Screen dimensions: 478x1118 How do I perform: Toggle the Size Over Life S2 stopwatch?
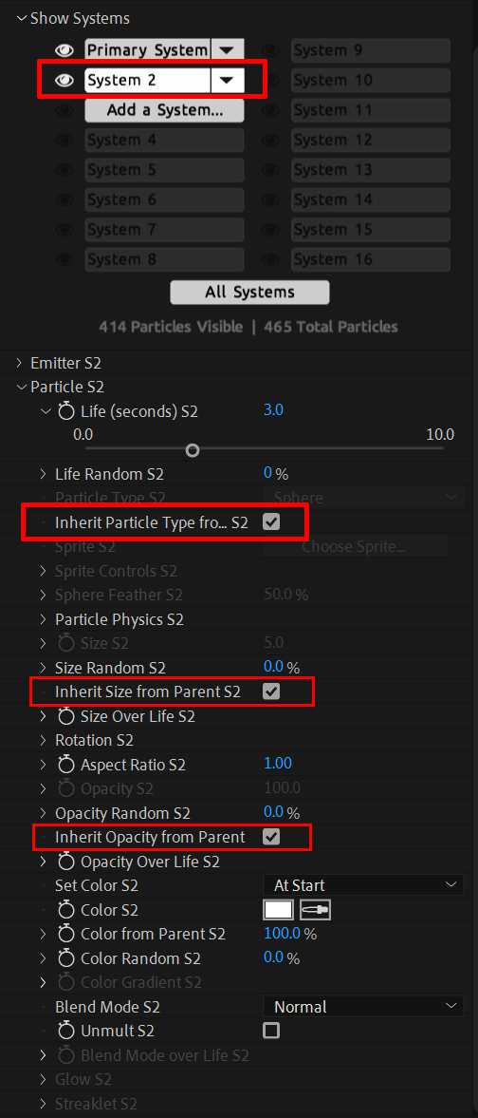pyautogui.click(x=66, y=716)
